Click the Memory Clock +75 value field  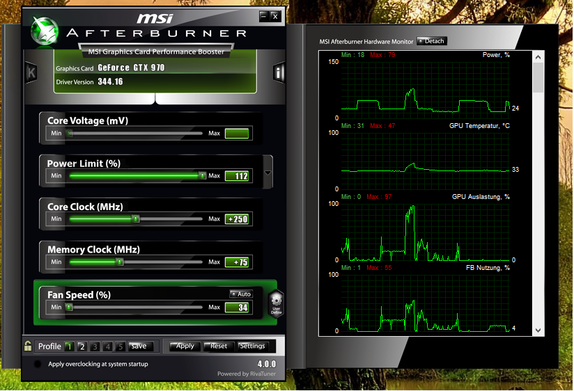pyautogui.click(x=237, y=262)
